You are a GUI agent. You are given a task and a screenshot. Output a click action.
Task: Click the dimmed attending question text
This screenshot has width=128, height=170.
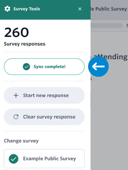pos(110,57)
